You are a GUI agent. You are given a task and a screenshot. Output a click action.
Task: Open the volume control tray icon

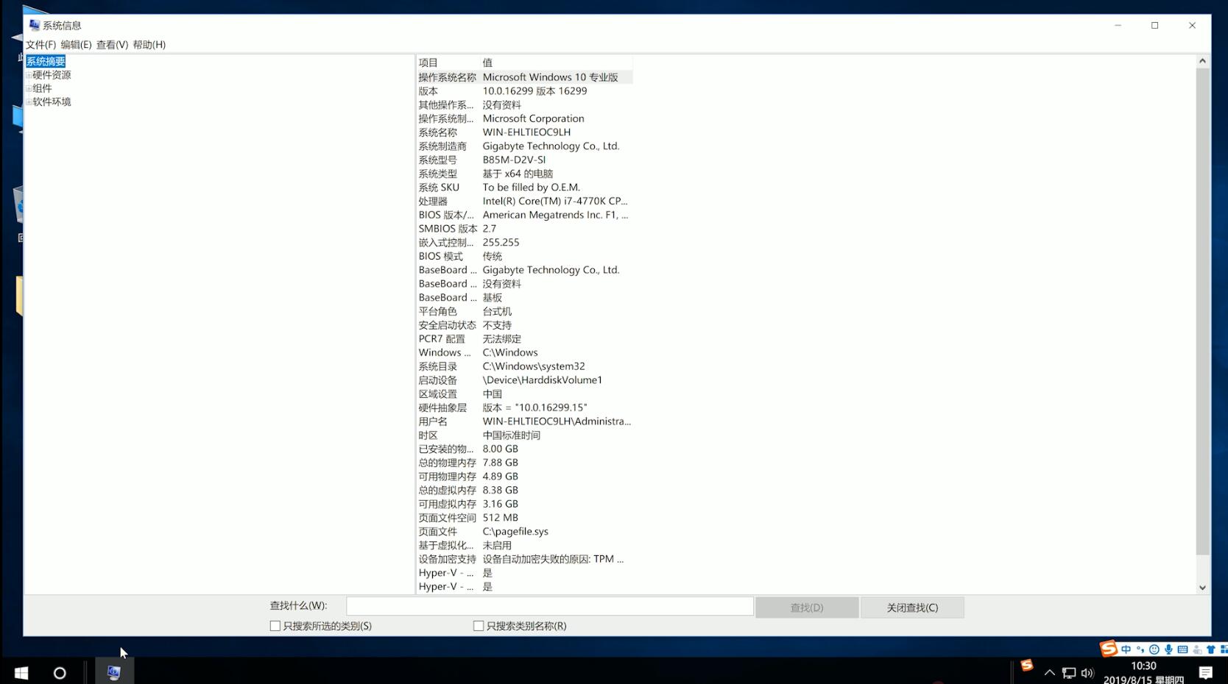click(1087, 673)
